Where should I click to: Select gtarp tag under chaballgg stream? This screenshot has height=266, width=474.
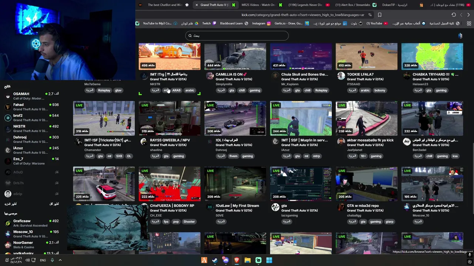389,222
